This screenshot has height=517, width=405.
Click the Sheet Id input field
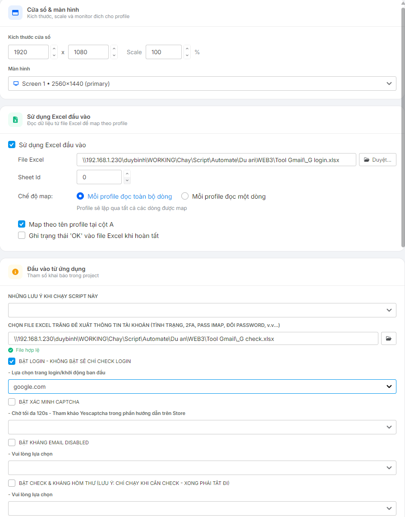click(99, 177)
